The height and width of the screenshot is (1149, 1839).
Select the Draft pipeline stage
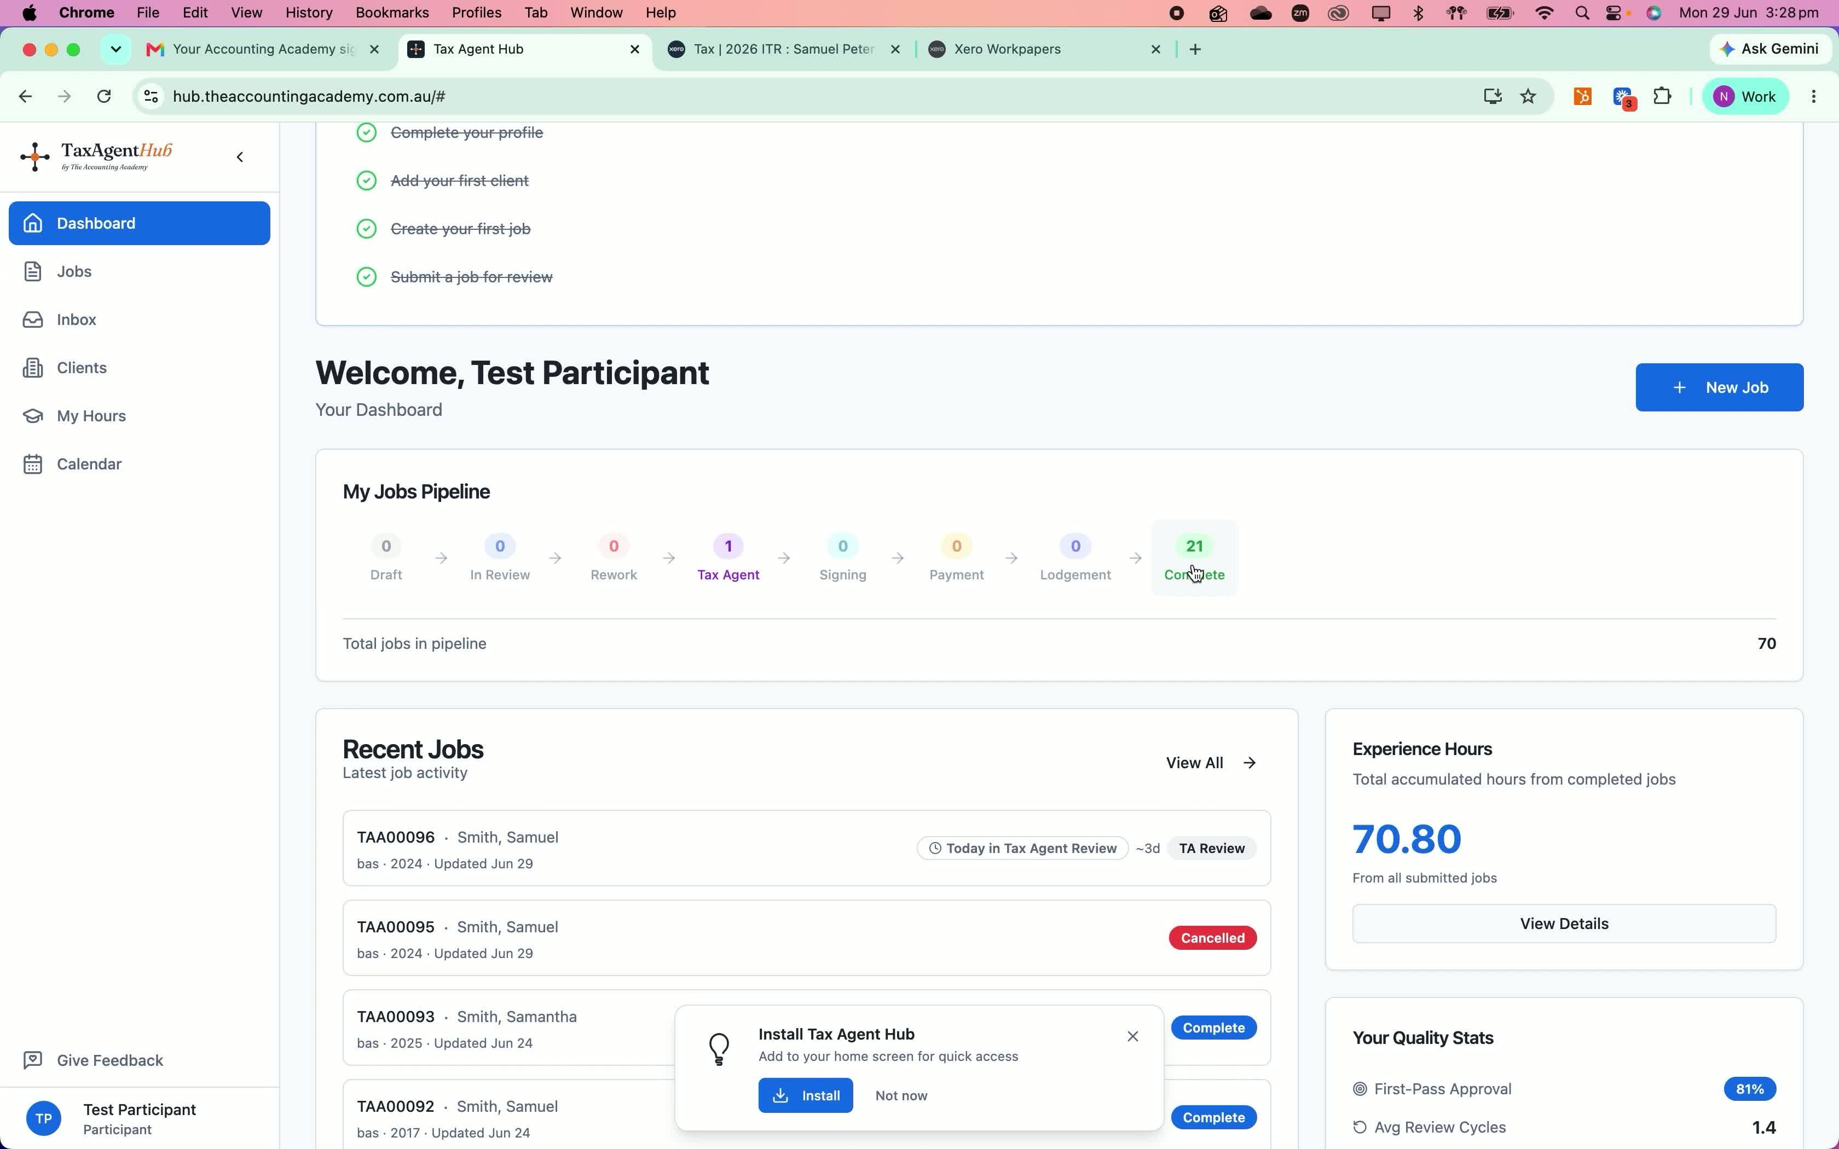(386, 558)
